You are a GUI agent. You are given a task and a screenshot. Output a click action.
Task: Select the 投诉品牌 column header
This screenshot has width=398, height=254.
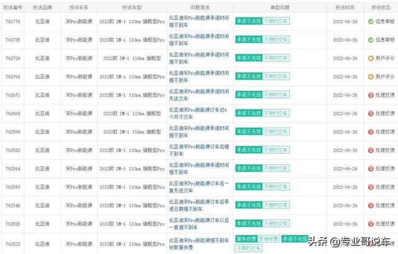tap(42, 7)
